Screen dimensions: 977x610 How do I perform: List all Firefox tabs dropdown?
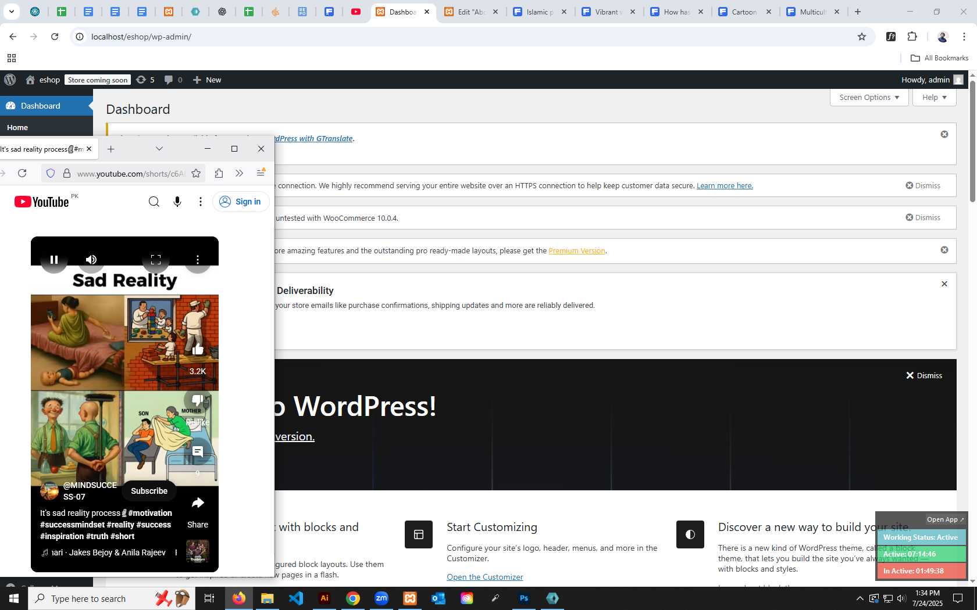click(x=159, y=149)
